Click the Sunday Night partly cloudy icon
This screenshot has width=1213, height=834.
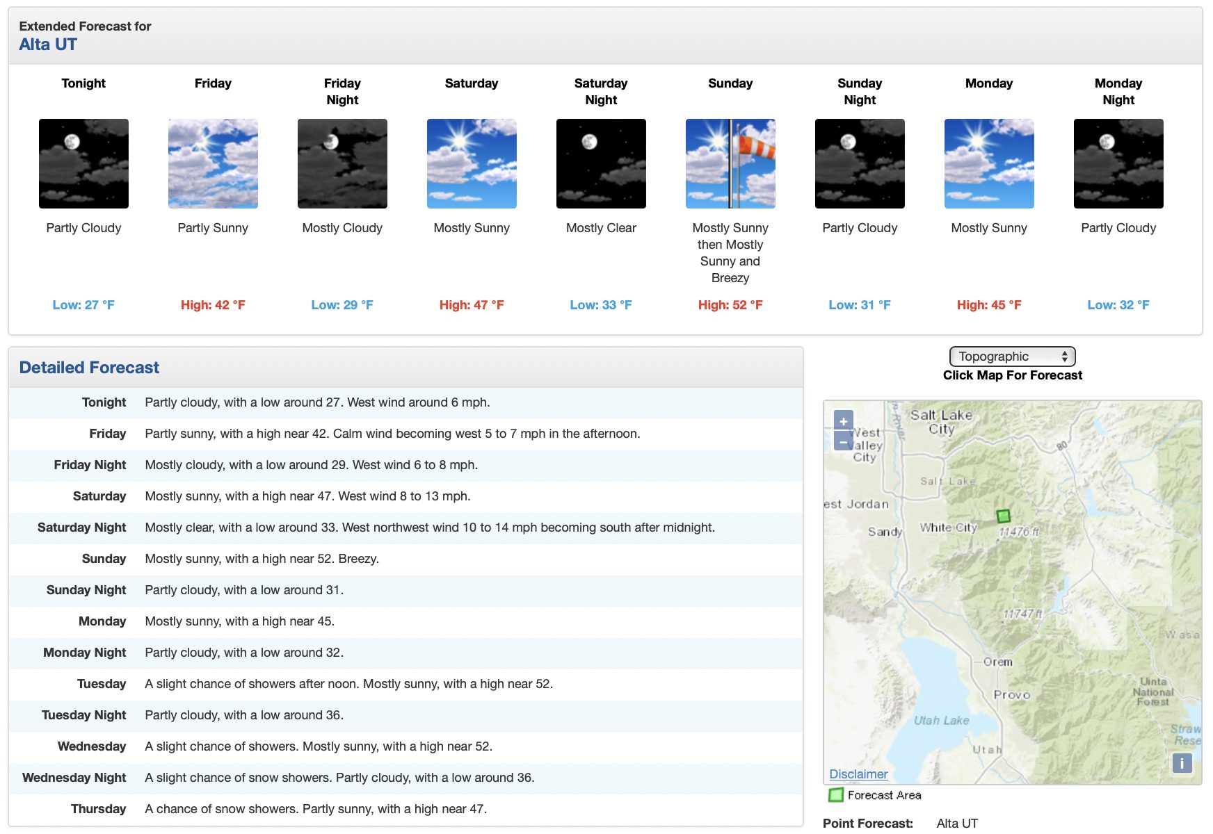860,163
